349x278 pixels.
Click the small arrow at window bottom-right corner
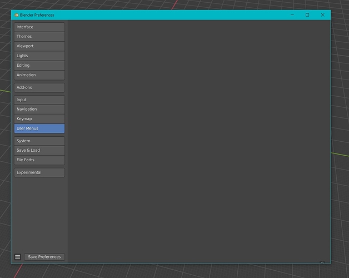(x=322, y=262)
